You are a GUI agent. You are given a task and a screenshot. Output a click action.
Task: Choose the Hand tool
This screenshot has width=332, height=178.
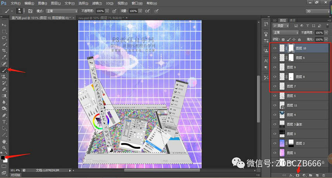4,141
